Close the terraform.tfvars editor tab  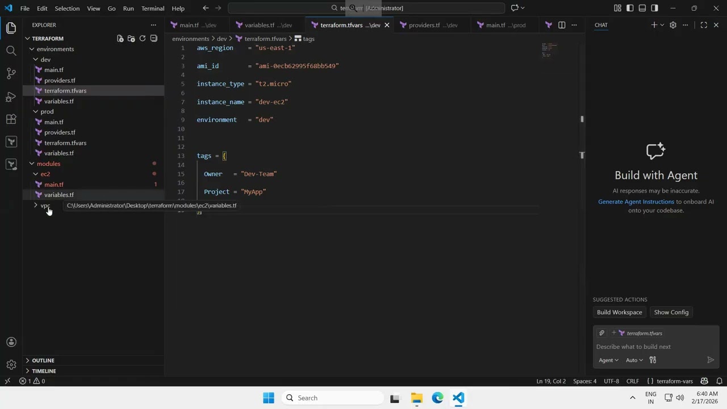[387, 25]
